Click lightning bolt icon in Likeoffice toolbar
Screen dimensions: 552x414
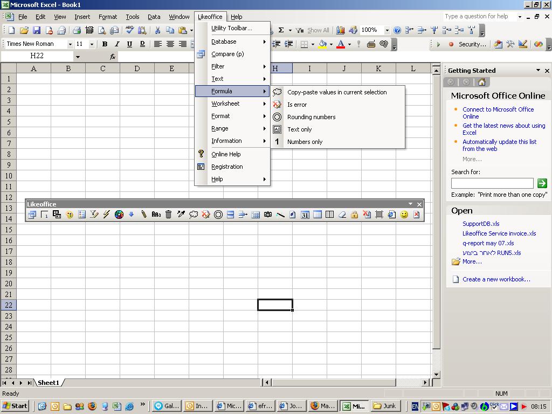pos(106,215)
